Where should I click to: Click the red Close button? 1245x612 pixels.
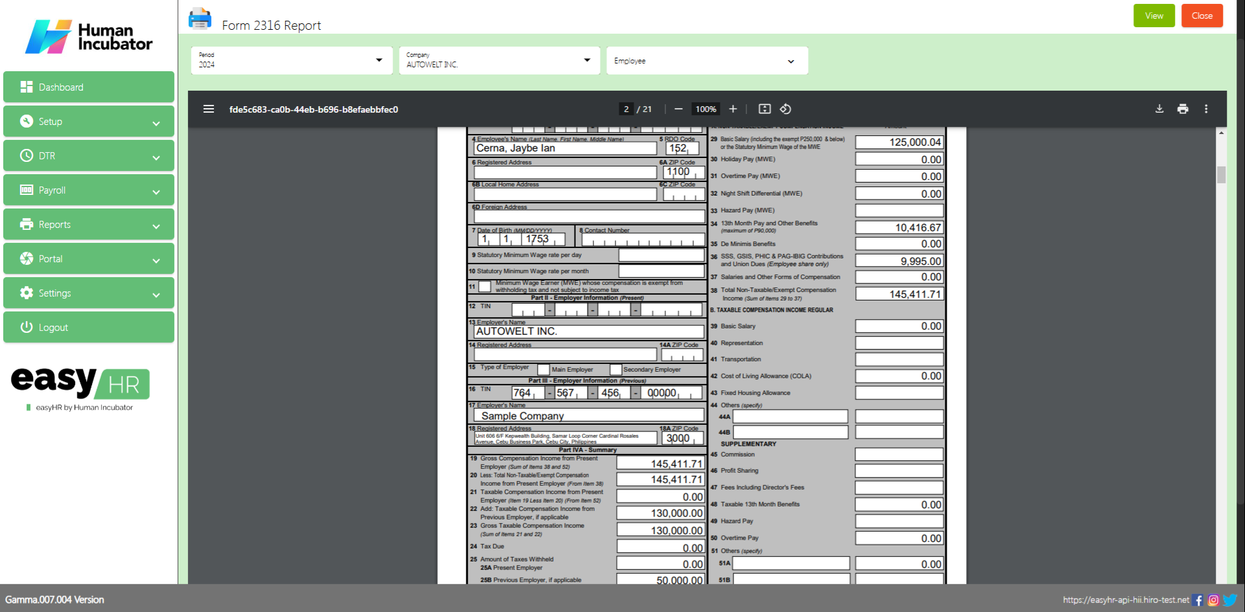pyautogui.click(x=1202, y=16)
